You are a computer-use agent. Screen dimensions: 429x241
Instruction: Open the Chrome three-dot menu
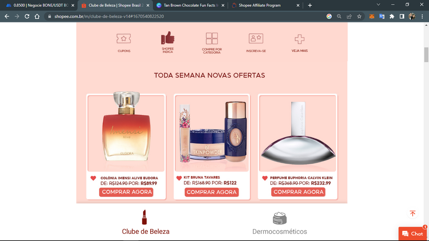point(422,17)
